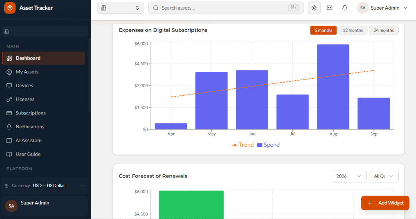
Task: Go to My Assets menu item
Action: pyautogui.click(x=44, y=72)
